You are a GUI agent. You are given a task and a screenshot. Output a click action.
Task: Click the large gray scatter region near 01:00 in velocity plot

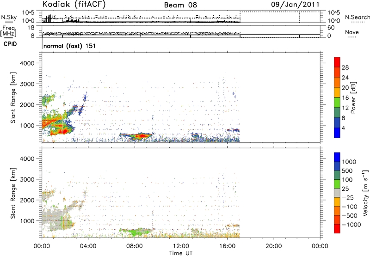click(52, 219)
